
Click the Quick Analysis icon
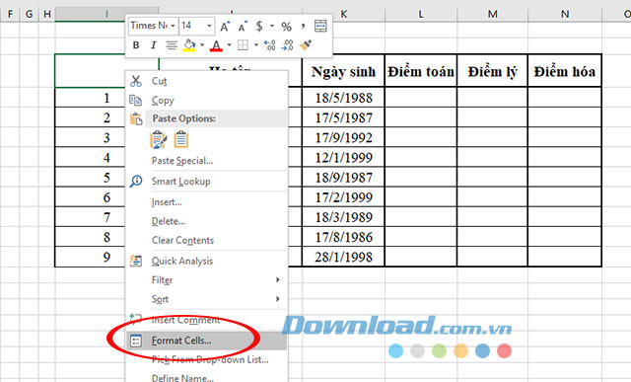pos(136,261)
